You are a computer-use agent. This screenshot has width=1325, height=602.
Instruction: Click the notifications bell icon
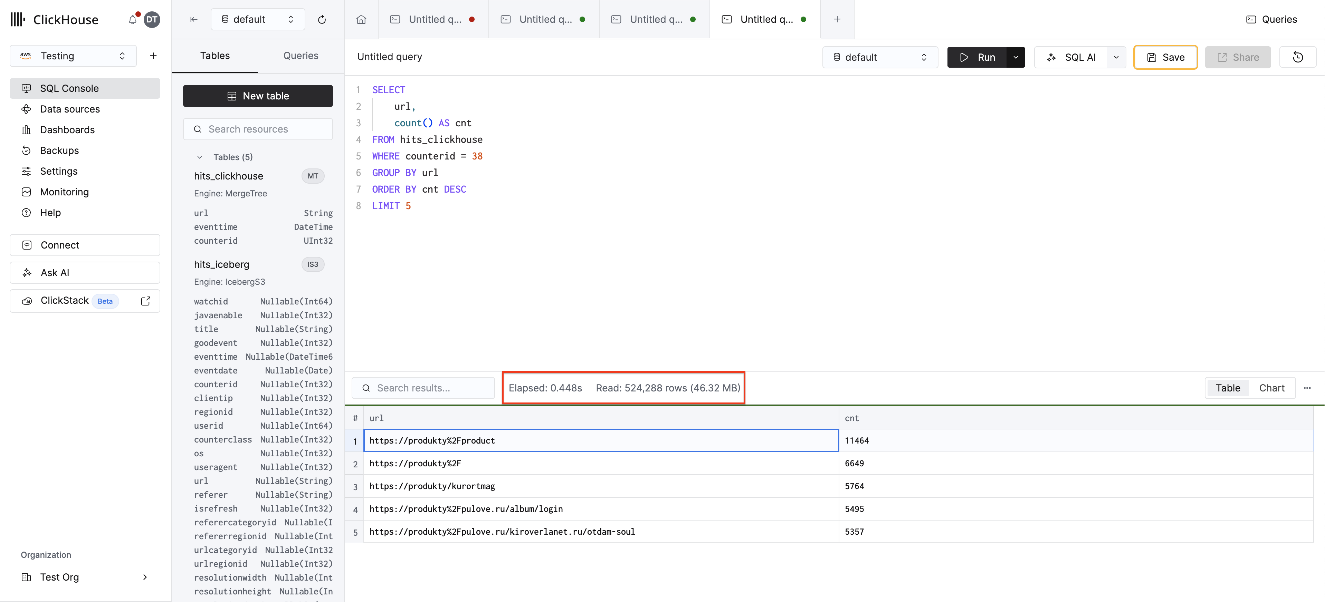(133, 20)
